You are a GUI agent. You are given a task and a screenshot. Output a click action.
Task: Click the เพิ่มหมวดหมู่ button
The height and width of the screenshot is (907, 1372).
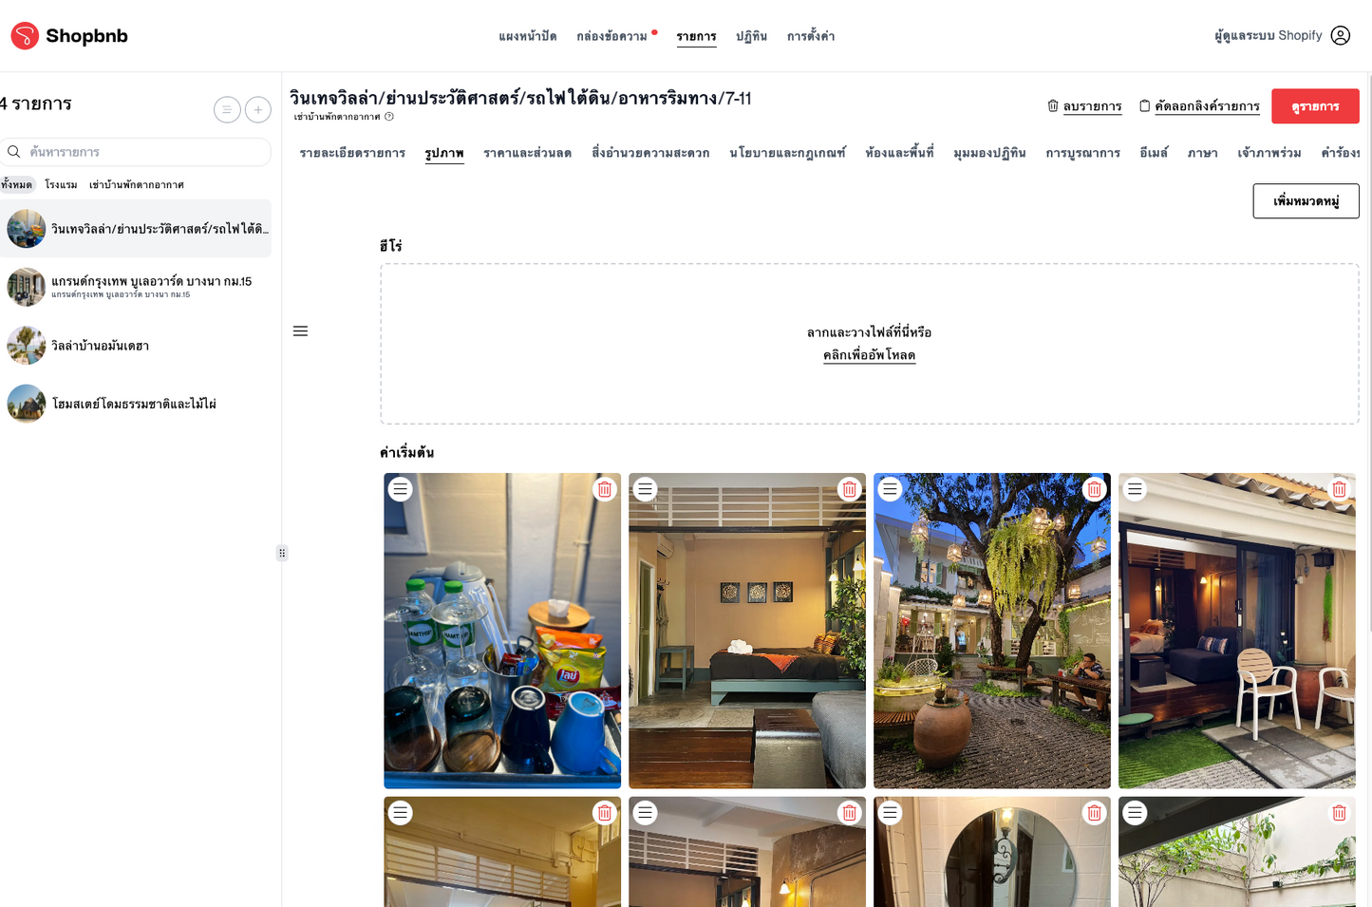pyautogui.click(x=1306, y=201)
